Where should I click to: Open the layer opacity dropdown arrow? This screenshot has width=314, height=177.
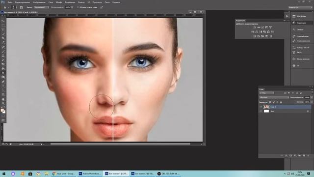(x=312, y=97)
